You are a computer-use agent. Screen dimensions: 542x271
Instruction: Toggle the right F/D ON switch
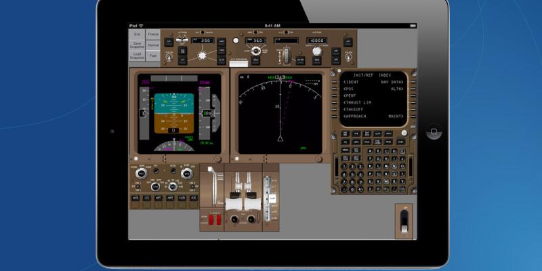coord(348,58)
